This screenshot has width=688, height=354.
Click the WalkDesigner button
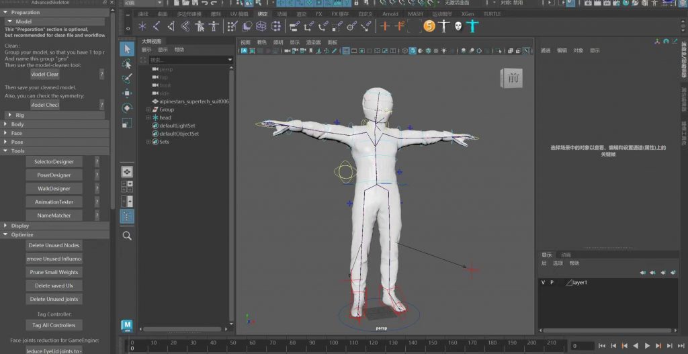click(54, 189)
